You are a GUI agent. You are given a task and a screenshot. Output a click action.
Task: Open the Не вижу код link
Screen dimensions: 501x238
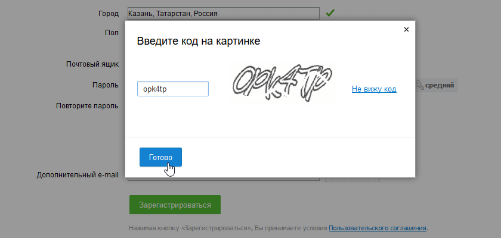click(374, 89)
